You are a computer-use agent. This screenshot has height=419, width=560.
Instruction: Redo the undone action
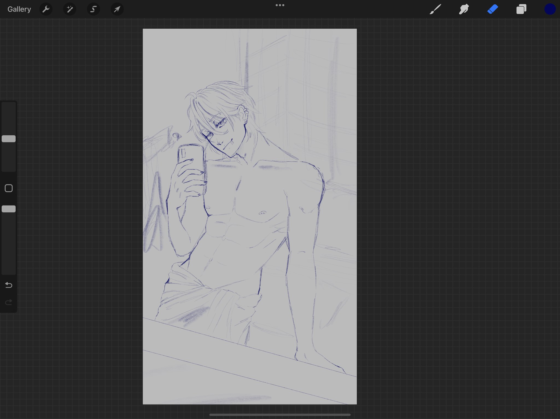9,302
